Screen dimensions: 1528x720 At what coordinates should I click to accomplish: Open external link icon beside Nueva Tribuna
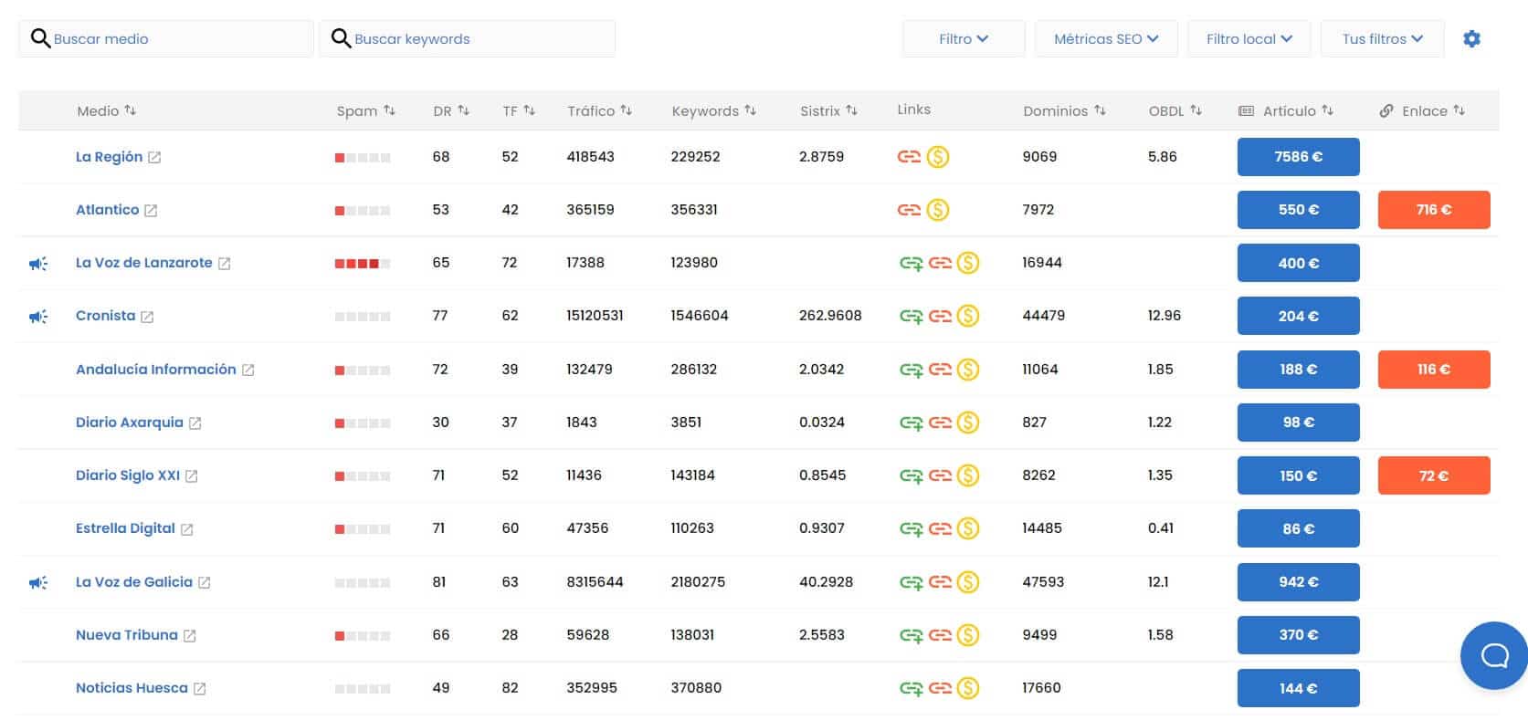(189, 635)
